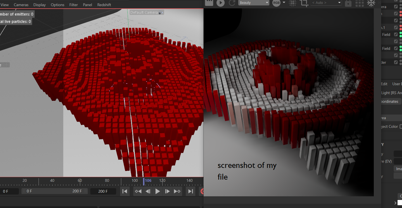Screen dimensions: 402x208
Task: Open the Image dropdown in light attributes
Action: [x=398, y=169]
